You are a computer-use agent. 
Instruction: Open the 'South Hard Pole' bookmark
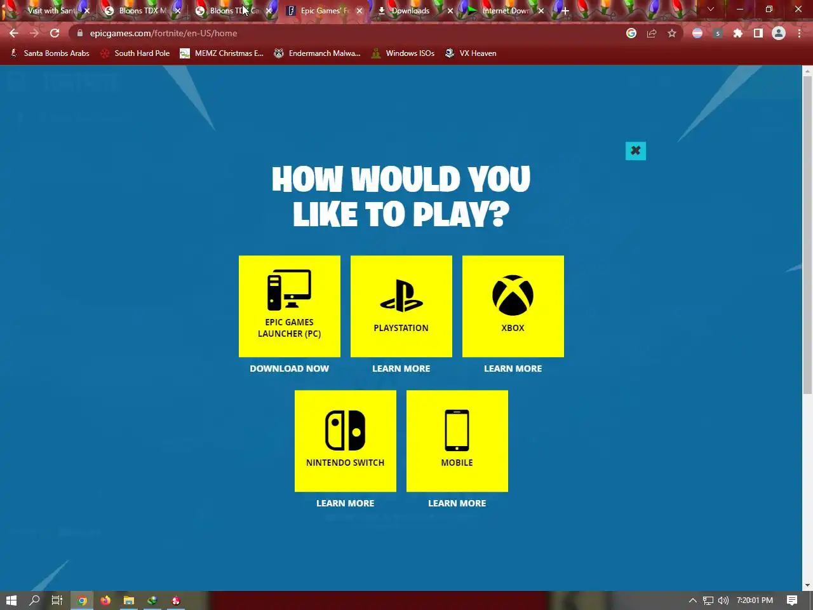(x=135, y=53)
